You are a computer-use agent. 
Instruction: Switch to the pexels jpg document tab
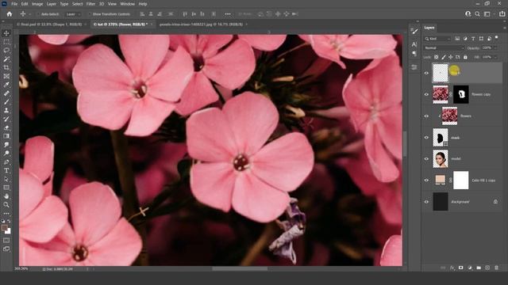pyautogui.click(x=201, y=25)
